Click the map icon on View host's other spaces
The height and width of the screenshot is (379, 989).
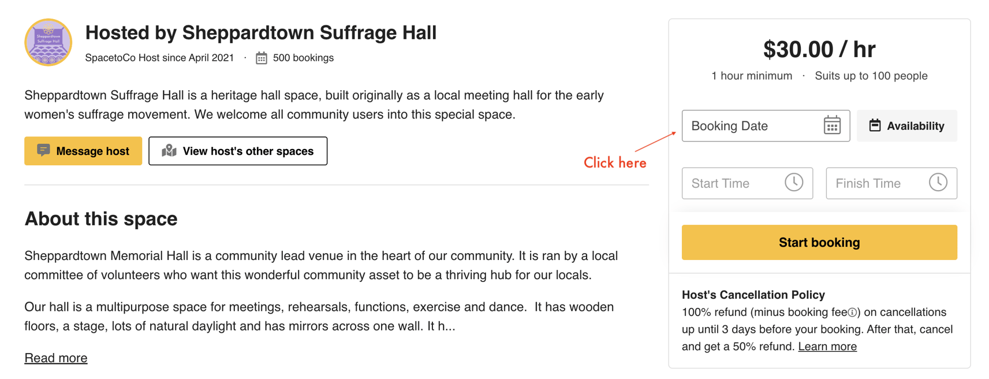click(168, 151)
